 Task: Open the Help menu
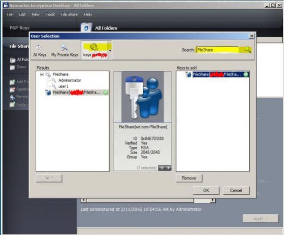click(x=88, y=14)
